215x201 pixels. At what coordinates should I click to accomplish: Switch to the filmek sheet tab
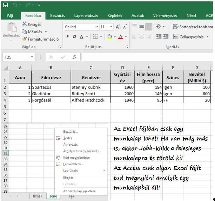pyautogui.click(x=37, y=196)
